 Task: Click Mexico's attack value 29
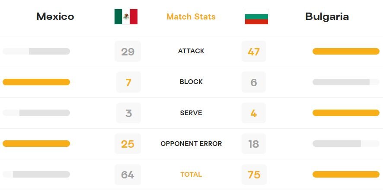coord(128,52)
